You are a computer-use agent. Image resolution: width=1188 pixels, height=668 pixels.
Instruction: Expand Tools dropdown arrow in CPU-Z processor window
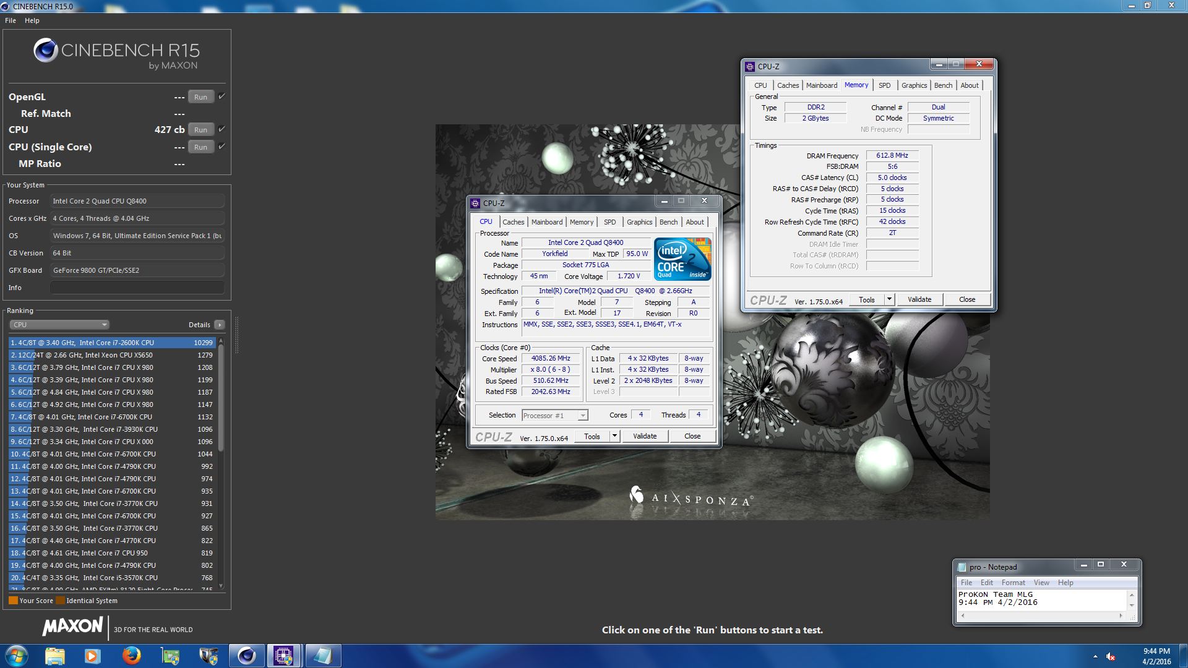click(614, 436)
